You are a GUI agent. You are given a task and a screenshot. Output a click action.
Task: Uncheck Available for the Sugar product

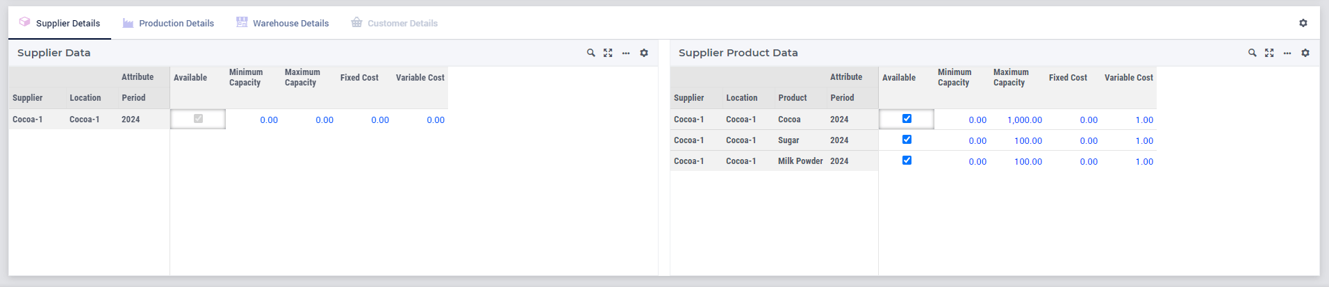coord(907,140)
